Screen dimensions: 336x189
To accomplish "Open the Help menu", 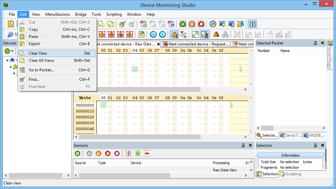I will tap(151, 14).
